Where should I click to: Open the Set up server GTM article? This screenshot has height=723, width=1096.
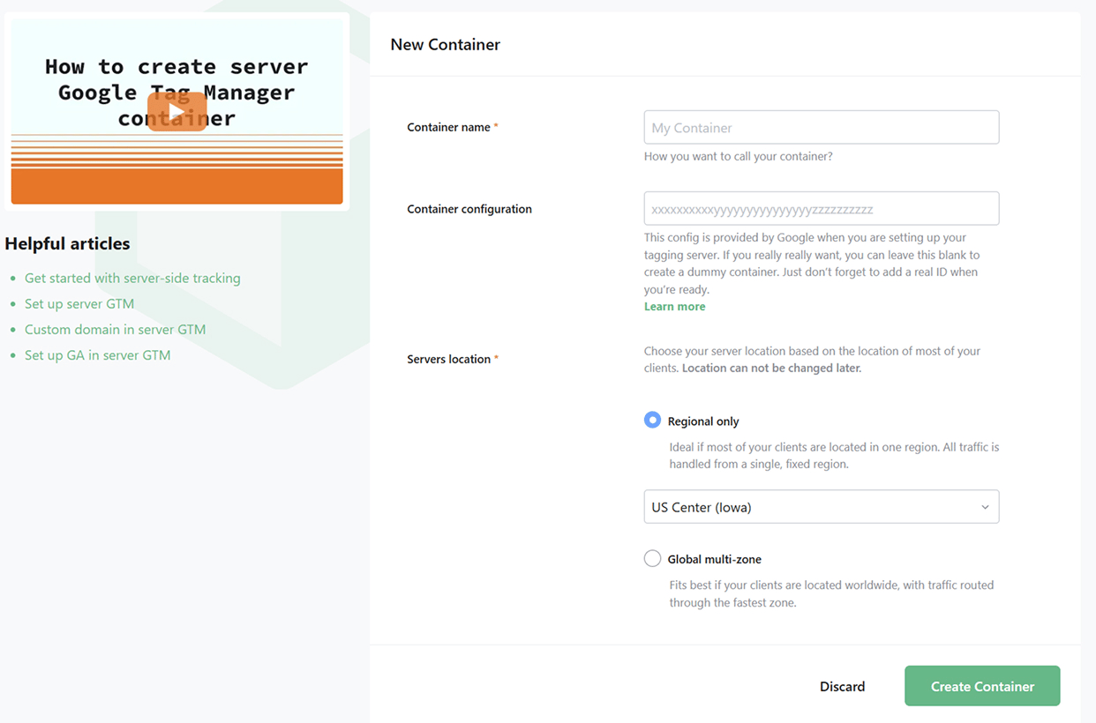click(79, 303)
